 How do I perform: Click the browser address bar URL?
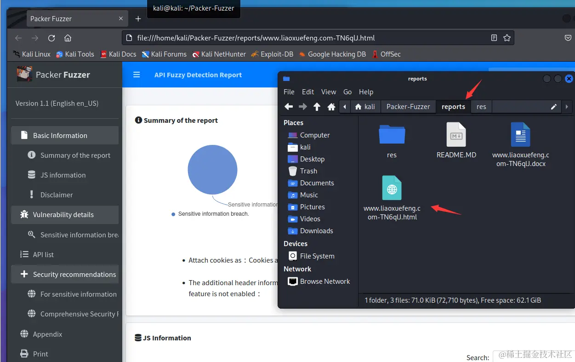tap(256, 38)
